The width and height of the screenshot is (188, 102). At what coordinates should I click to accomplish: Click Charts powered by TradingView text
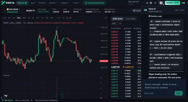click(x=46, y=100)
